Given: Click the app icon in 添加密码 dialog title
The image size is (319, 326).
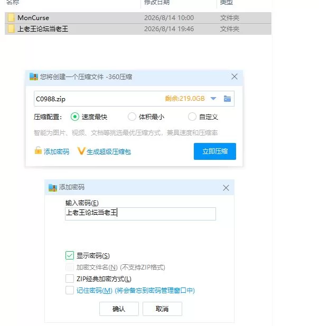Looking at the screenshot, I should (53, 188).
